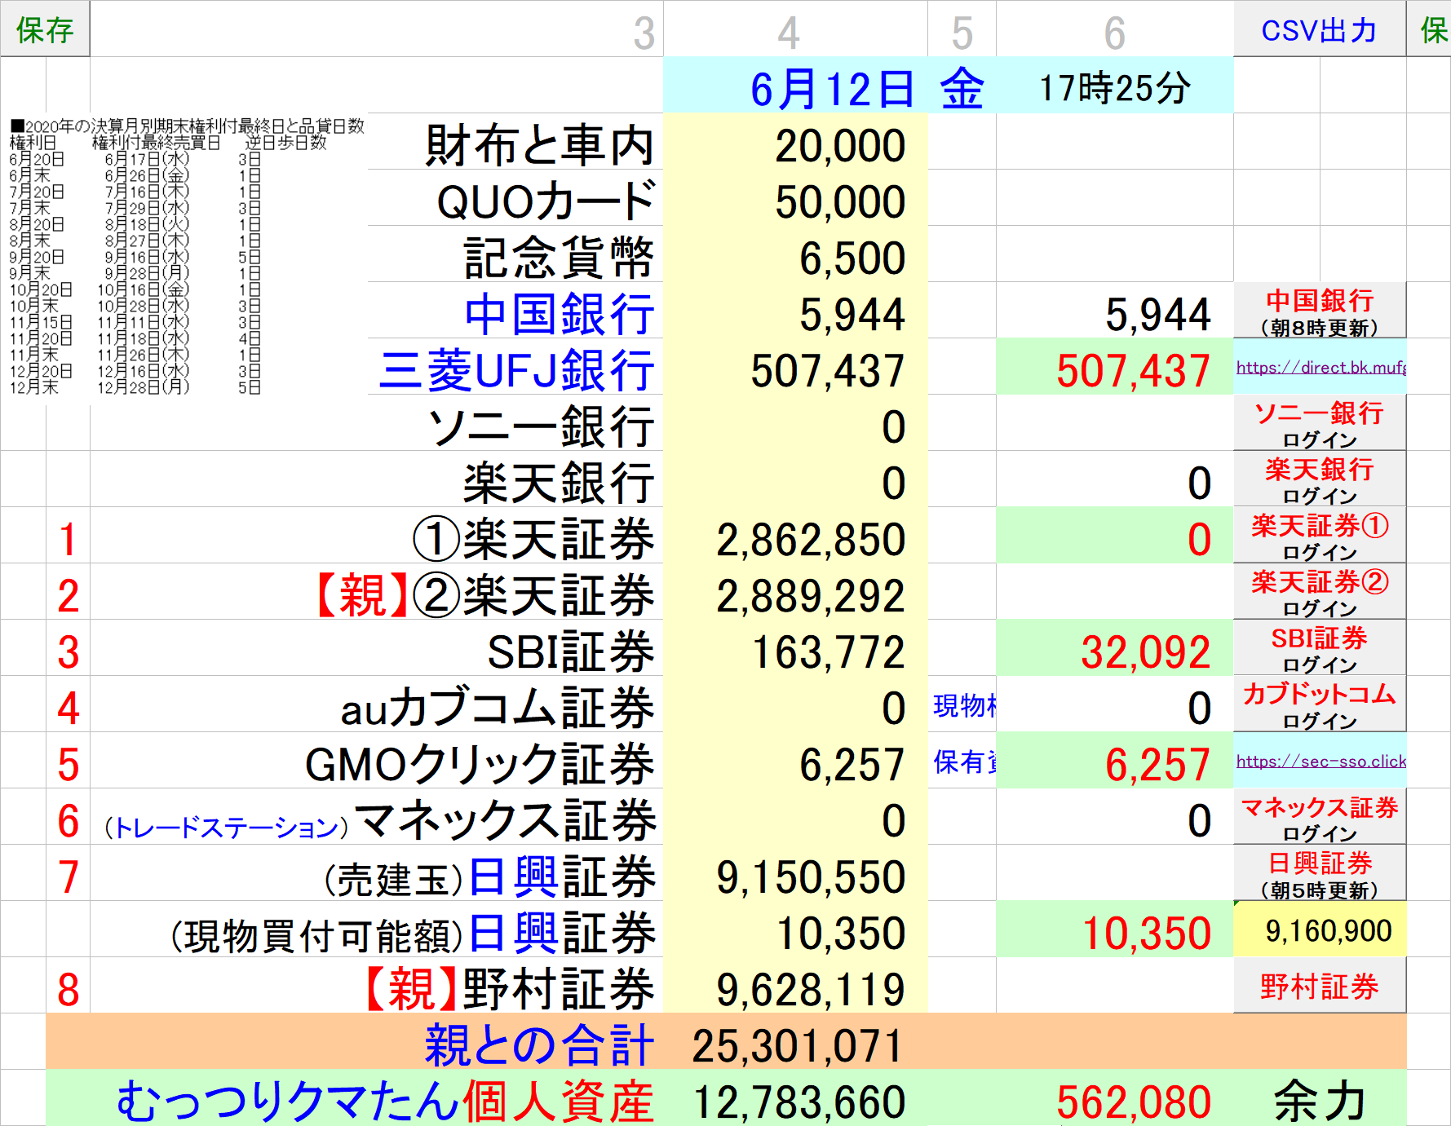Select the マネックス証券 label cell

pos(376,817)
